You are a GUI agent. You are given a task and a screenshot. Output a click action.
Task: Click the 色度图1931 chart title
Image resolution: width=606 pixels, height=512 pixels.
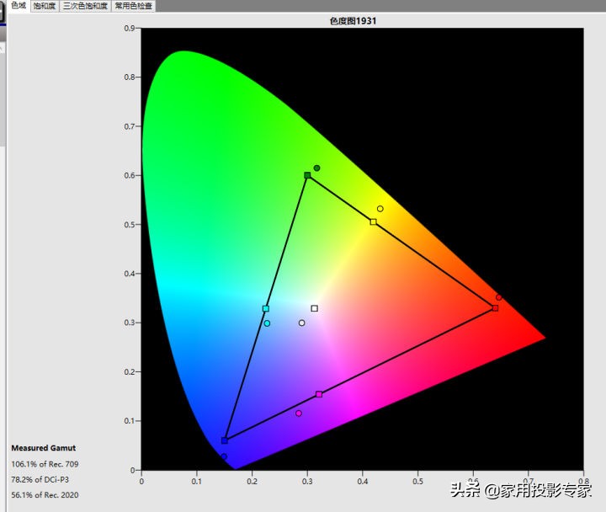tap(353, 20)
